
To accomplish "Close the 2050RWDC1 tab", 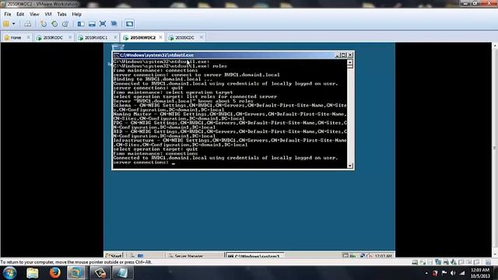I will click(115, 37).
